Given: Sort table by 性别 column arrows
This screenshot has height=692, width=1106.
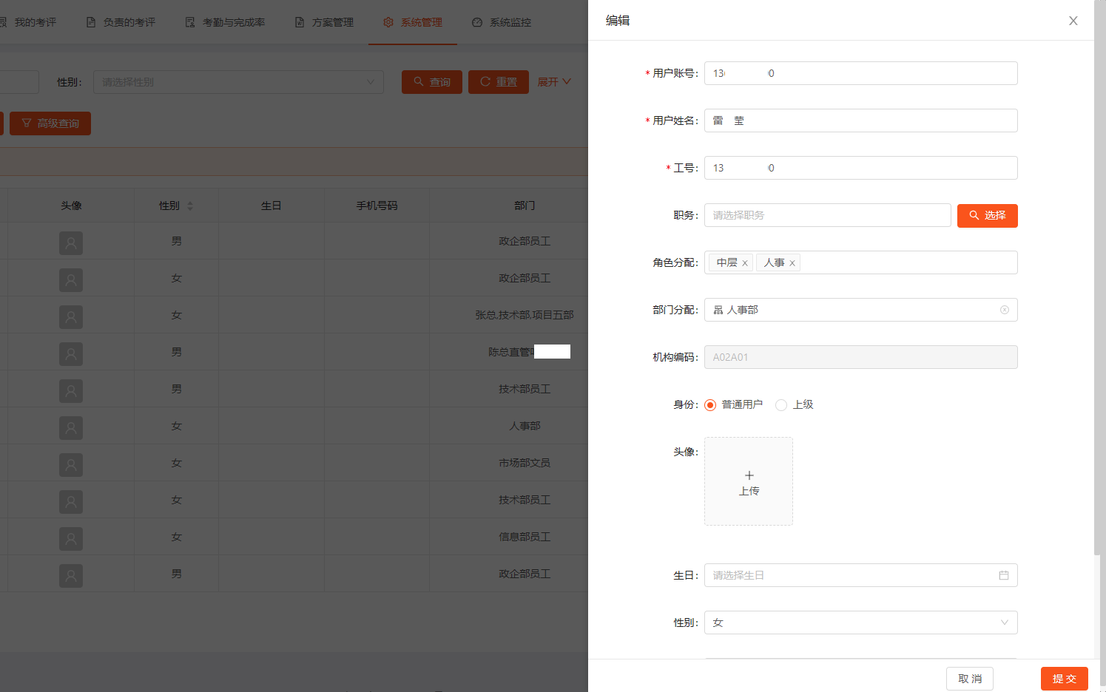Looking at the screenshot, I should [190, 206].
